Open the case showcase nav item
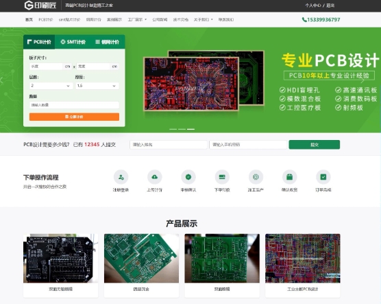The height and width of the screenshot is (304, 381). (x=114, y=20)
